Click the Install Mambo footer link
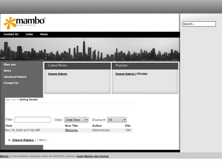 [85, 156]
